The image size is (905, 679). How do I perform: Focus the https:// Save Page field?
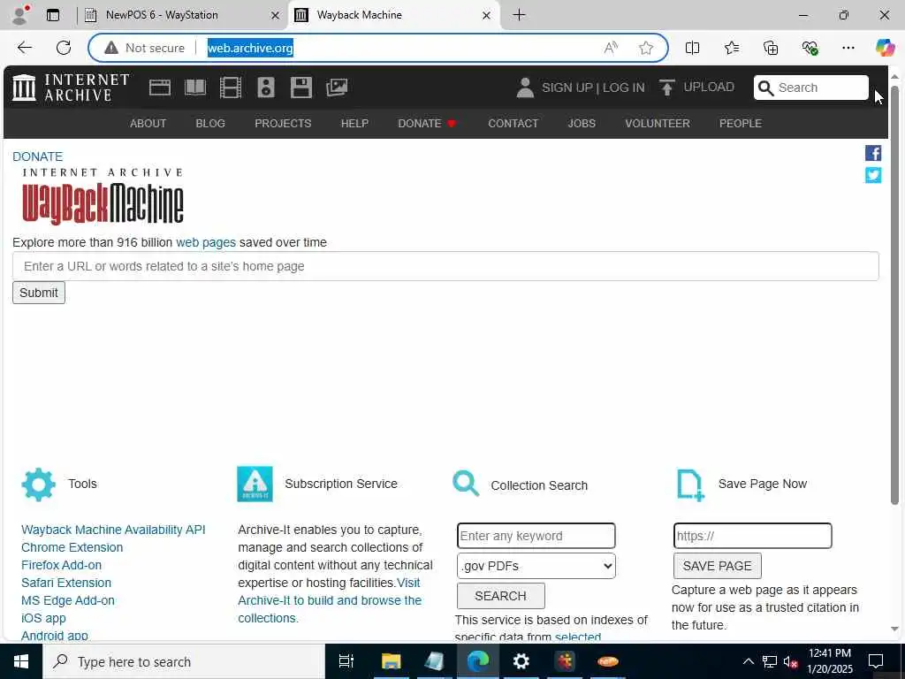(x=753, y=536)
